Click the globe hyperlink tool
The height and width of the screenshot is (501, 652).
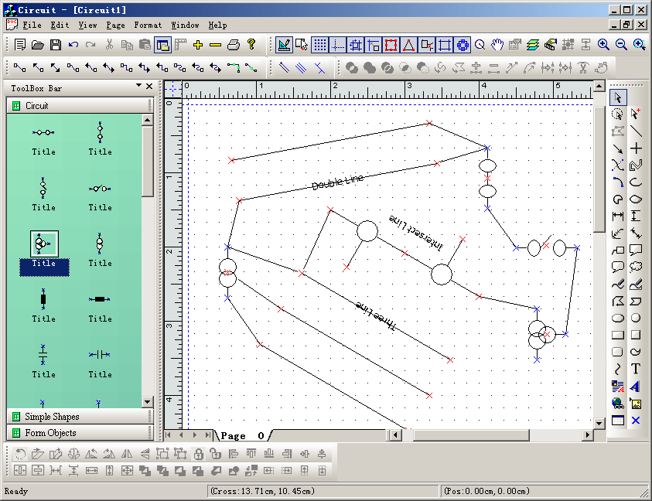point(618,404)
